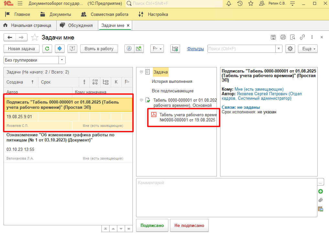This screenshot has width=329, height=236.
Task: Click the printer icon
Action: tap(283, 37)
